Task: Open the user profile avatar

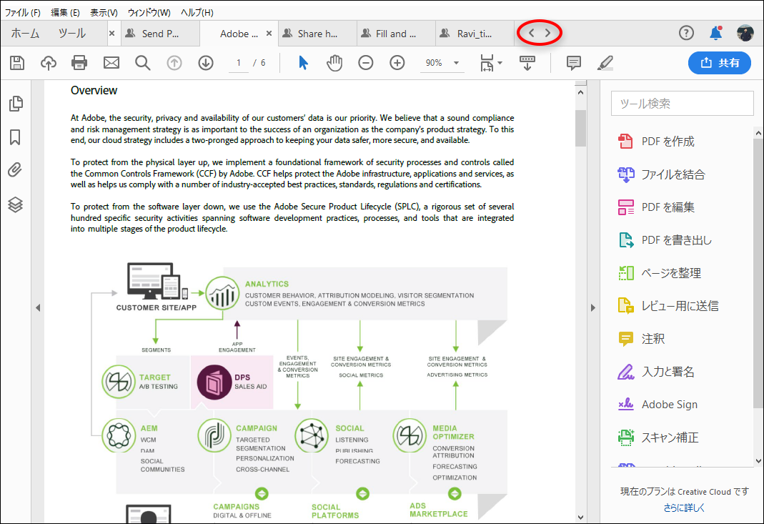Action: click(x=745, y=33)
